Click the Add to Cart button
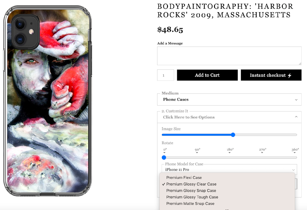The image size is (307, 210). click(207, 75)
